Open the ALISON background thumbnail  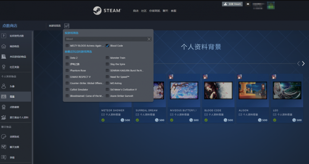point(253,90)
